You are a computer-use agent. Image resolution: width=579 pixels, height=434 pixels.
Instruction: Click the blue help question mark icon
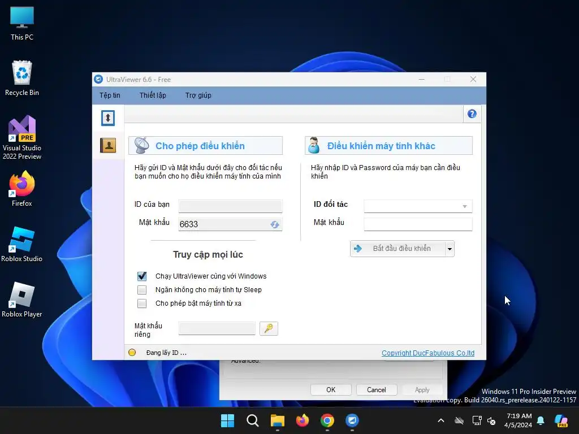coord(472,114)
